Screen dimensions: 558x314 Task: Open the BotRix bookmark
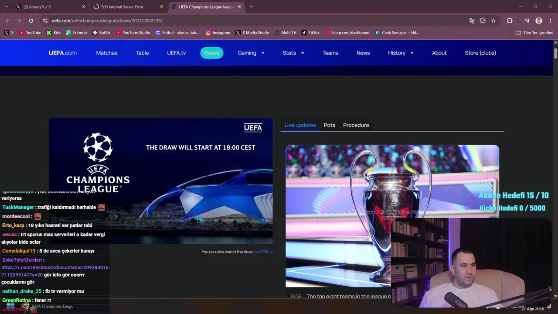[x=102, y=33]
